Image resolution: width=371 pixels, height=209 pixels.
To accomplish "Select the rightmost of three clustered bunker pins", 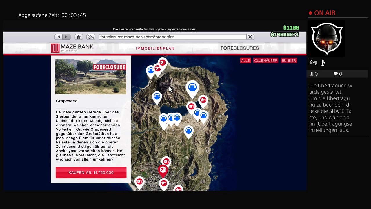I will pos(177,119).
